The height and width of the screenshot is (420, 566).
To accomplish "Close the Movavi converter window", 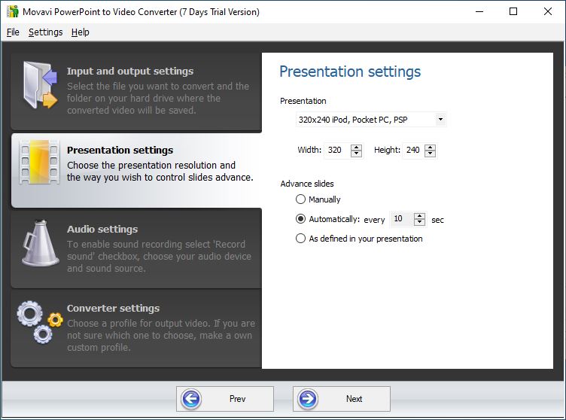I will 548,11.
